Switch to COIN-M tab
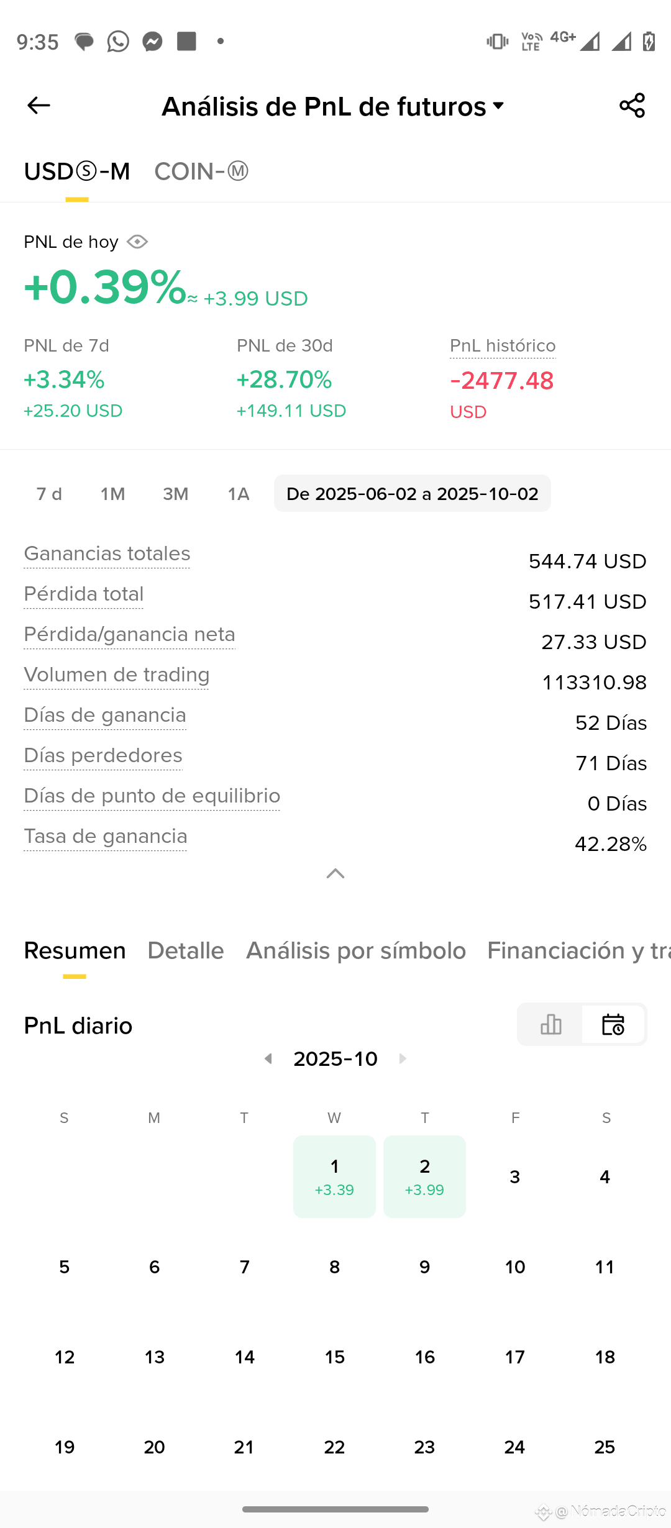 201,171
